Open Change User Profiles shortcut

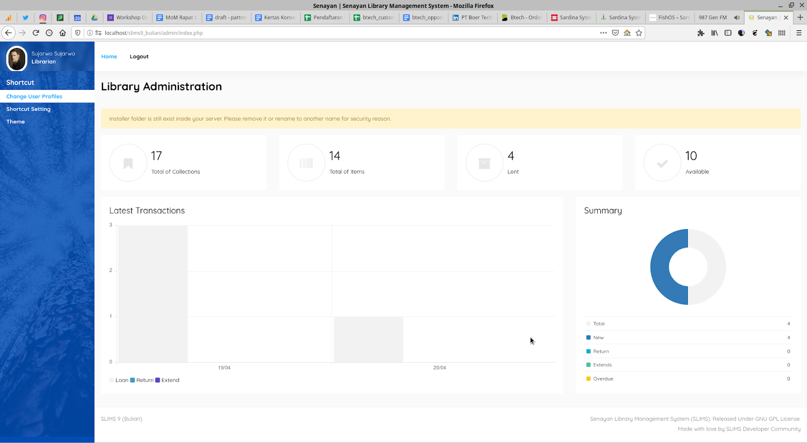pos(47,96)
